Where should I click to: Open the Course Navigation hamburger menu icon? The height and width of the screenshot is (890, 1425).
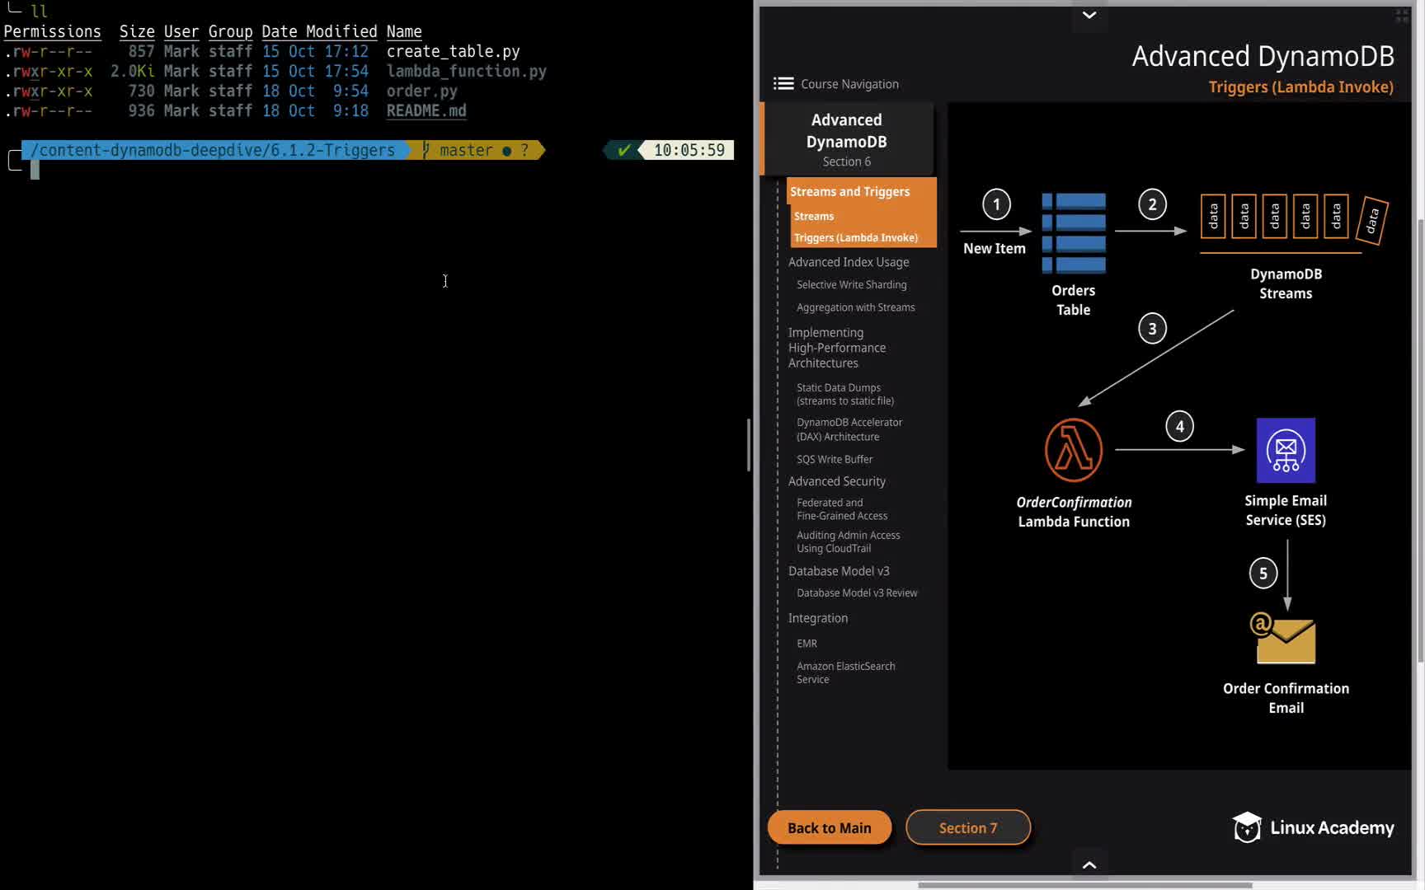pyautogui.click(x=783, y=83)
